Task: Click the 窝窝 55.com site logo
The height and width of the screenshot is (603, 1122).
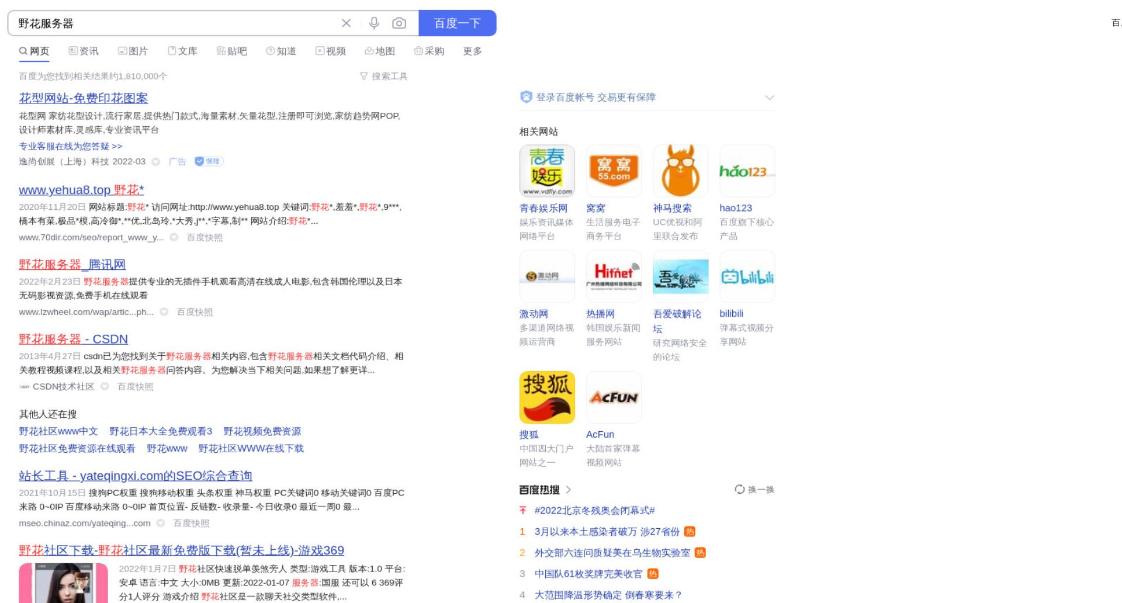Action: tap(614, 171)
